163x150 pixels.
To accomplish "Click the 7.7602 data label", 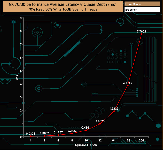I will 141,31.
